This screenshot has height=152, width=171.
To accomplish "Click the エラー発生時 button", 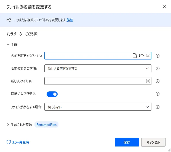I will coord(18,142).
